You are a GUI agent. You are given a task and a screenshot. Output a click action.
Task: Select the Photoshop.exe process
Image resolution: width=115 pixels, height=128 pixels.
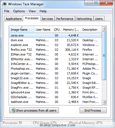click(x=55, y=69)
